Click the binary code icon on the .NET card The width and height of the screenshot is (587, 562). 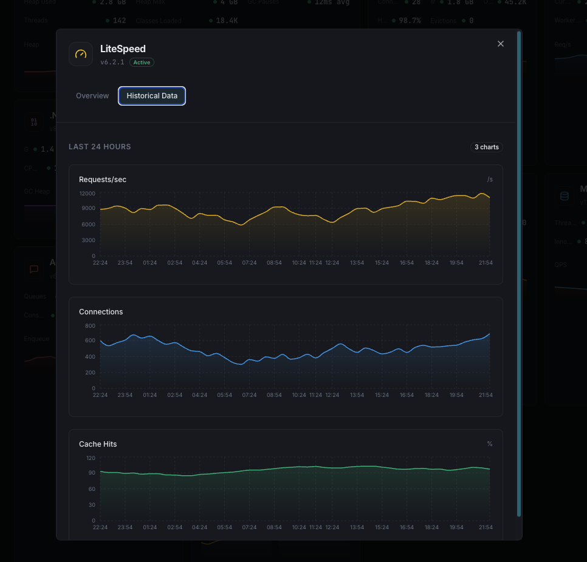[x=34, y=121]
